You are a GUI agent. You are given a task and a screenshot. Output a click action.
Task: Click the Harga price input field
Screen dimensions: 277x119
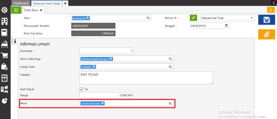(x=107, y=95)
